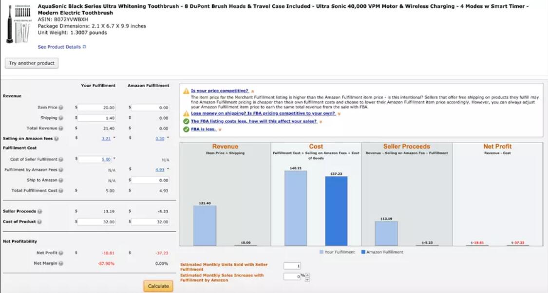Screen dimensions: 548x293
Task: Click the Net Margin help icon
Action: coord(61,263)
